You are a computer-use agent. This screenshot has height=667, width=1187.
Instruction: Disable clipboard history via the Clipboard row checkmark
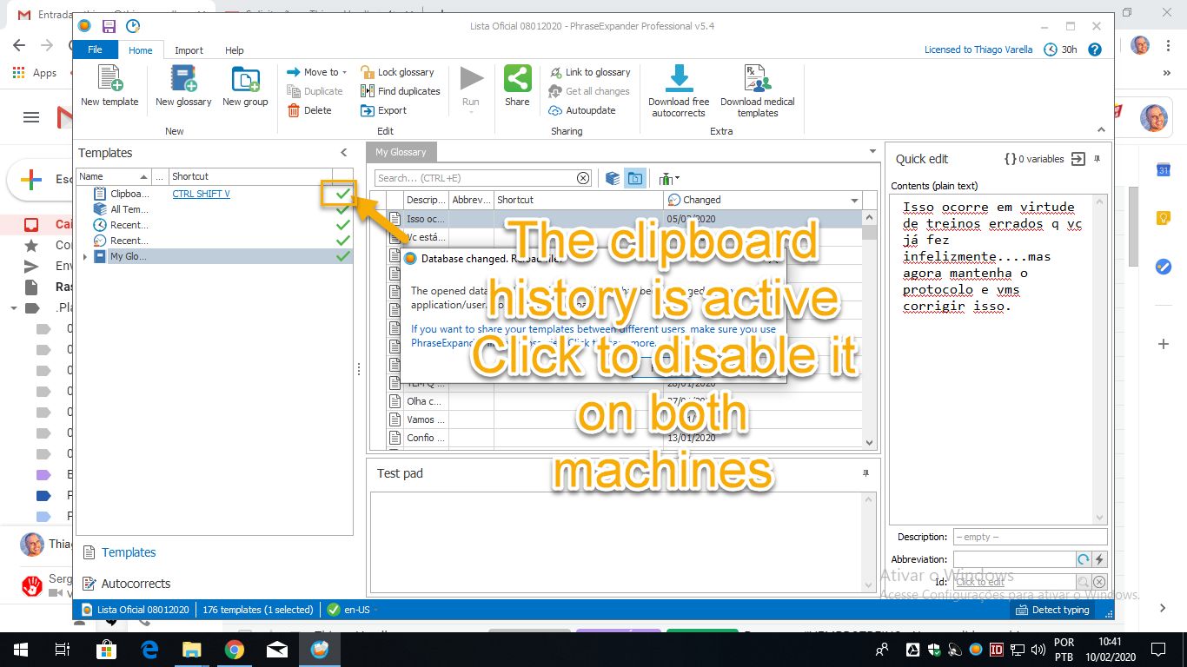pos(343,194)
